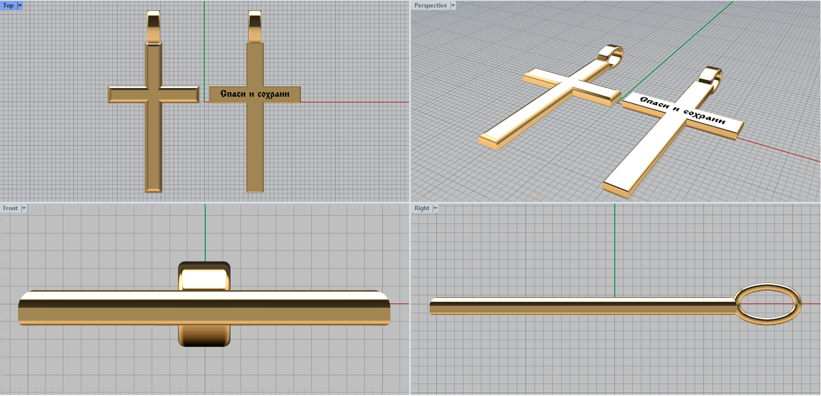This screenshot has height=396, width=821.
Task: Expand the Right viewport dropdown arrow
Action: click(435, 208)
